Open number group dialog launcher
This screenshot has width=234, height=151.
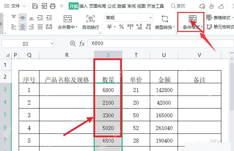pyautogui.click(x=176, y=33)
